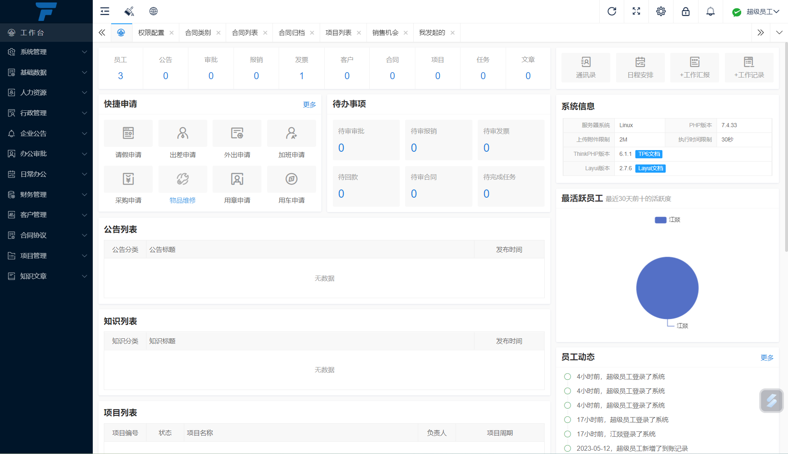Open the 日程安排 schedule shortcut

[x=640, y=68]
